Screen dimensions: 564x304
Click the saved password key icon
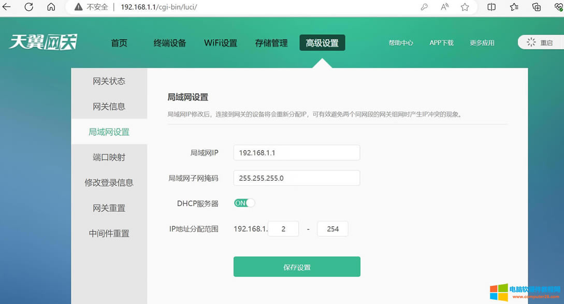pos(424,7)
